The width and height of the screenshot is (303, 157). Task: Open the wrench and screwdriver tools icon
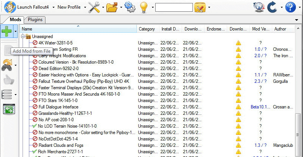pyautogui.click(x=94, y=8)
